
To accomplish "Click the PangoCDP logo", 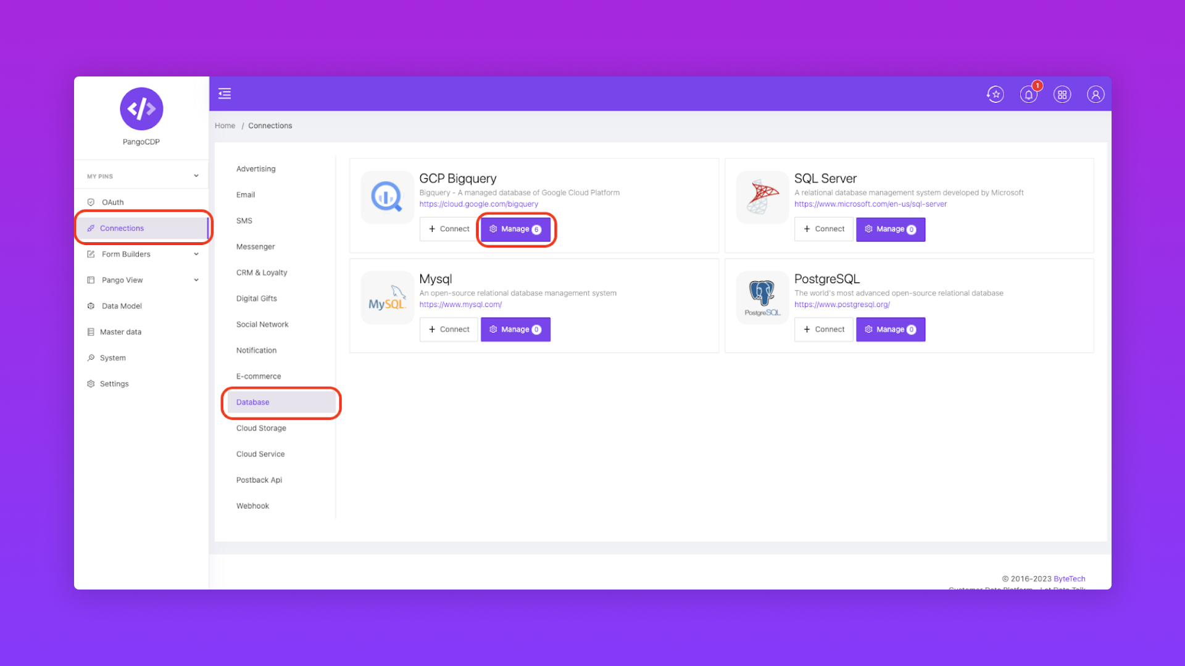I will tap(141, 109).
